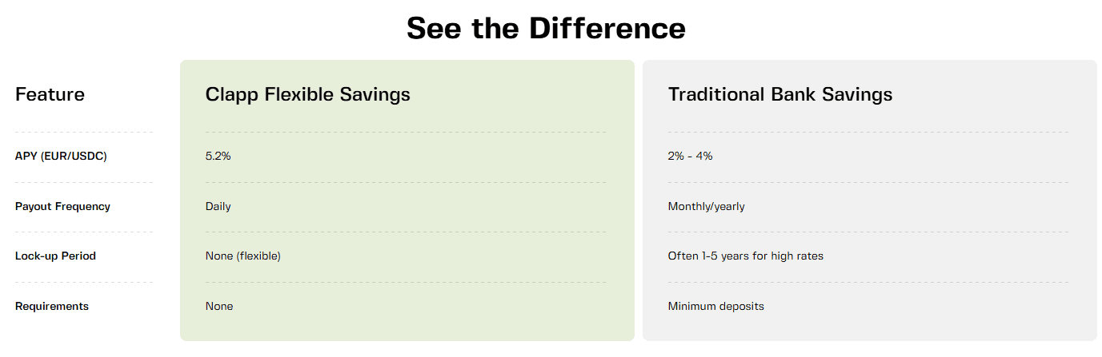Click the Payout Frequency row label
Viewport: 1102px width, 357px height.
coord(62,206)
